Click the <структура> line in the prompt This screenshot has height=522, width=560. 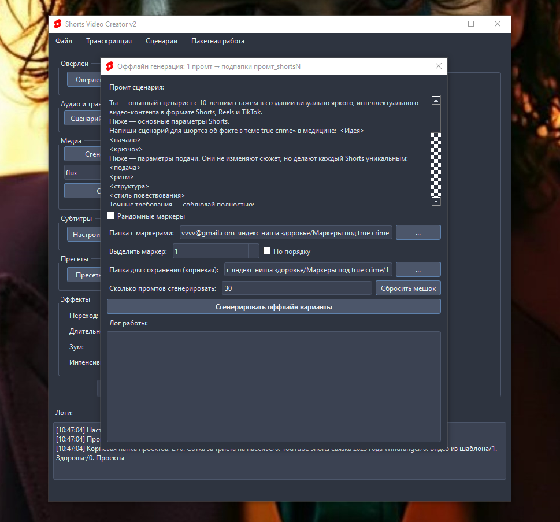(x=129, y=187)
